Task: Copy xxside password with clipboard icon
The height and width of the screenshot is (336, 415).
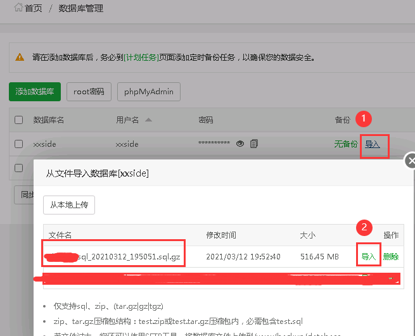Action: click(x=254, y=144)
